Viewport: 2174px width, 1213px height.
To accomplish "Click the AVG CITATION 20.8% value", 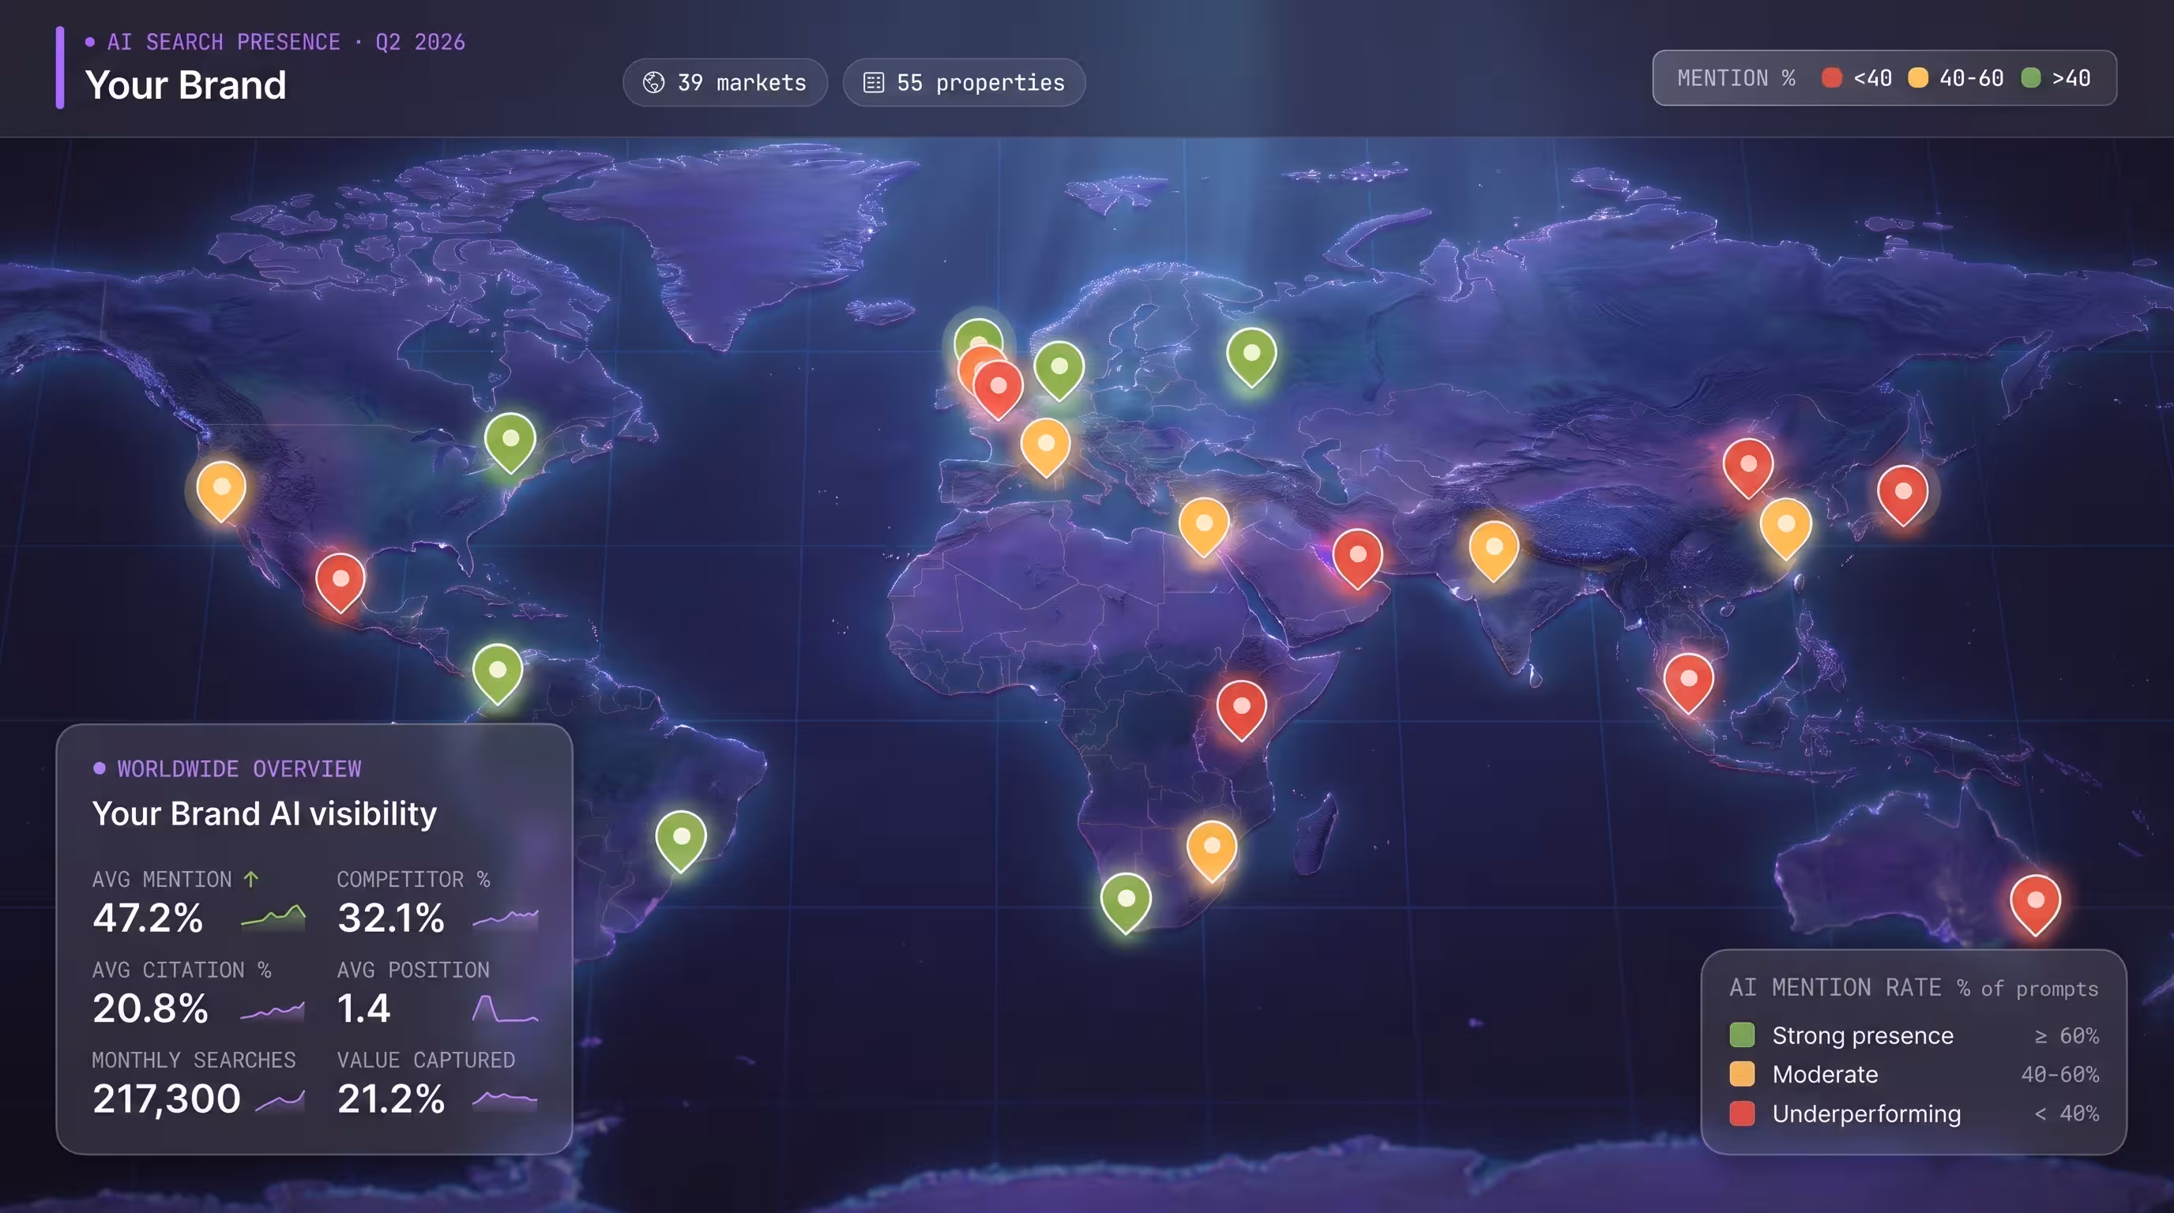I will point(150,1008).
